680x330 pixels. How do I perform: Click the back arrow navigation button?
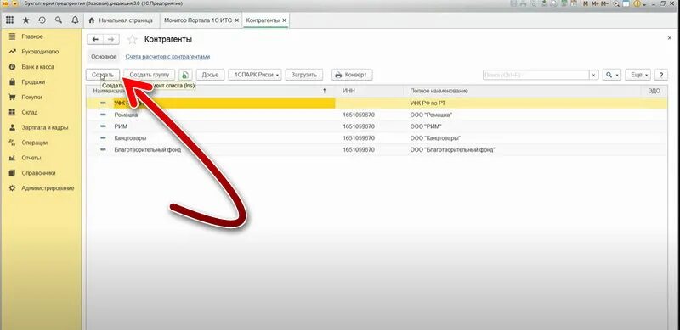pyautogui.click(x=95, y=39)
